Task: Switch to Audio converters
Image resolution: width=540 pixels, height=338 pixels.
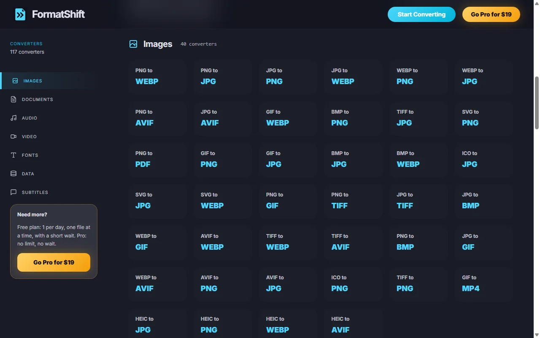Action: coord(50,118)
